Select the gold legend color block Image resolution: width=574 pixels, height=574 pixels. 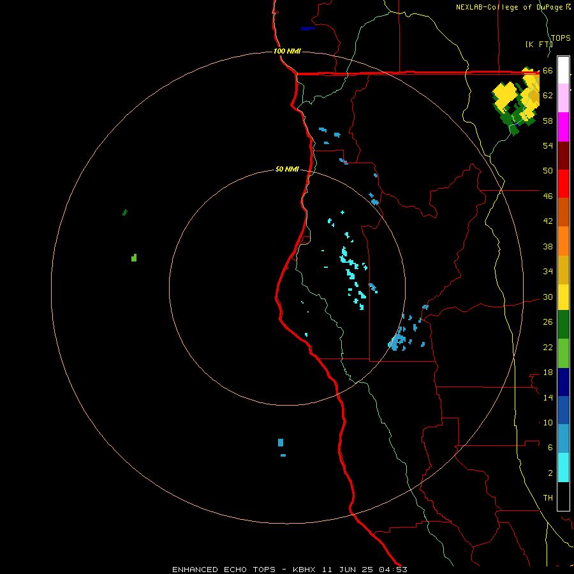coord(563,270)
